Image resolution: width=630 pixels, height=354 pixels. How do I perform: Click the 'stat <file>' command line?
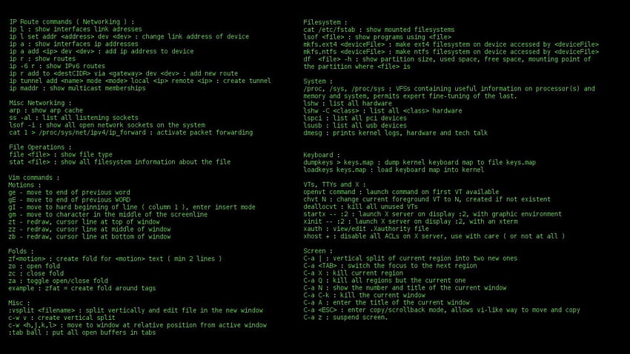pyautogui.click(x=120, y=161)
